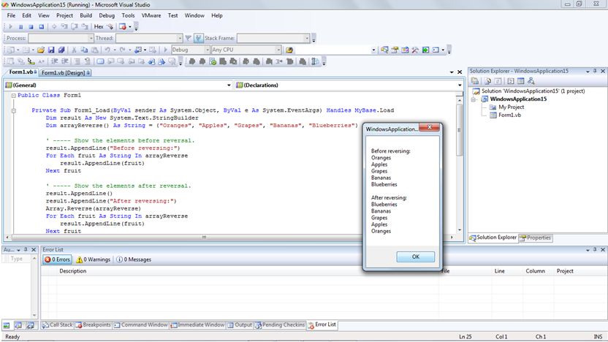
Task: Click the Toggle Bookmark icon in text editor toolbar
Action: (x=100, y=61)
